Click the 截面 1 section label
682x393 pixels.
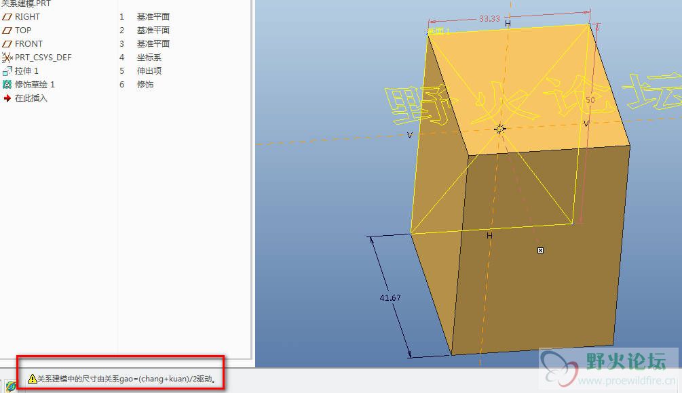pyautogui.click(x=438, y=31)
